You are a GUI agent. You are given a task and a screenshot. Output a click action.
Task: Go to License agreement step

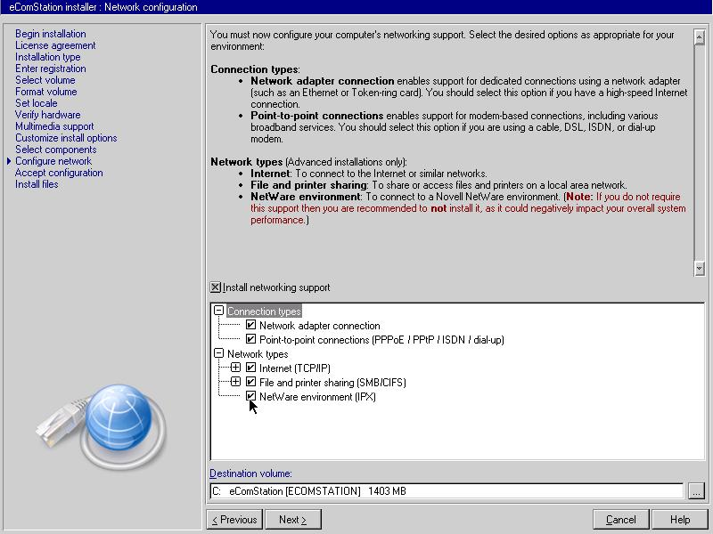coord(55,45)
